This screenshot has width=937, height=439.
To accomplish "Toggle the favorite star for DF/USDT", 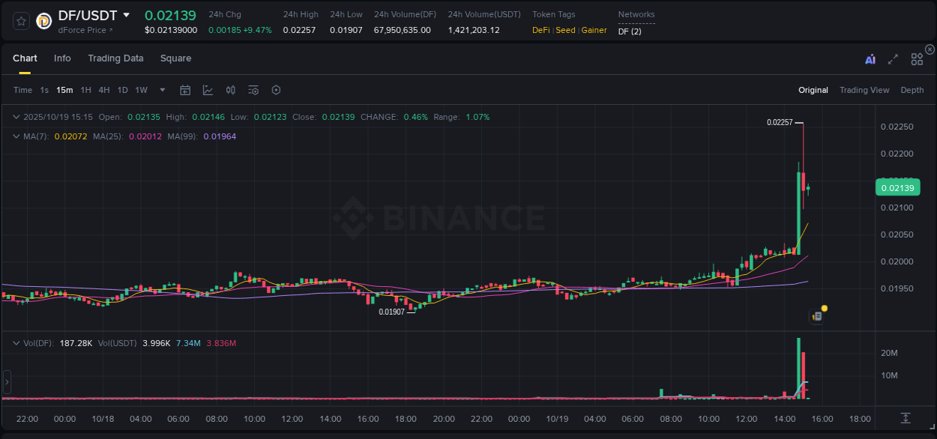I will point(20,20).
